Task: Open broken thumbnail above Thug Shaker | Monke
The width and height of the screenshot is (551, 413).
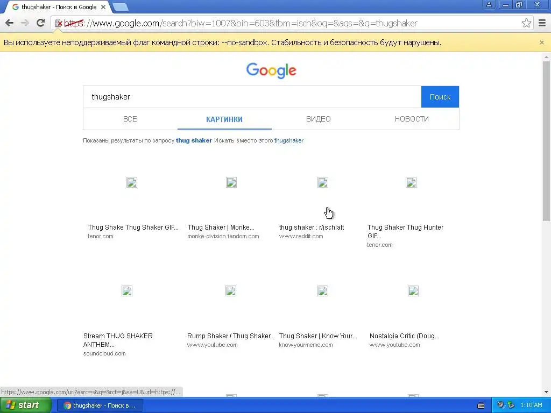Action: pyautogui.click(x=231, y=182)
